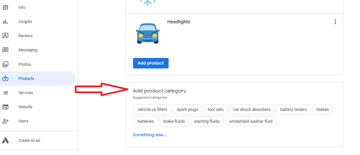Click the Headlights car thumbnail image
360x155 pixels.
[x=147, y=33]
